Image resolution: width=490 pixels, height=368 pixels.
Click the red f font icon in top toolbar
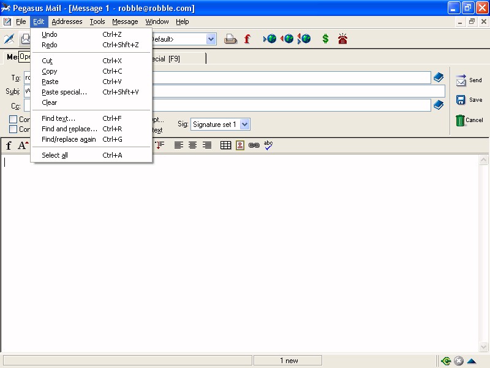(x=247, y=39)
